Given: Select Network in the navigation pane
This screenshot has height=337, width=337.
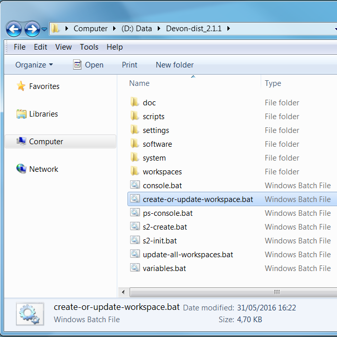Looking at the screenshot, I should [x=44, y=169].
